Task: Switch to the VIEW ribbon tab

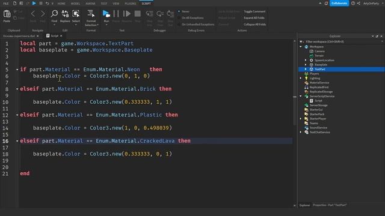Action: coord(116,4)
